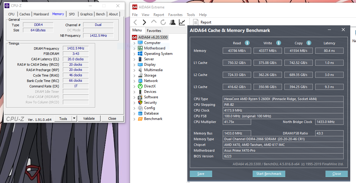Select the Motherboard icon in tree

point(140,48)
